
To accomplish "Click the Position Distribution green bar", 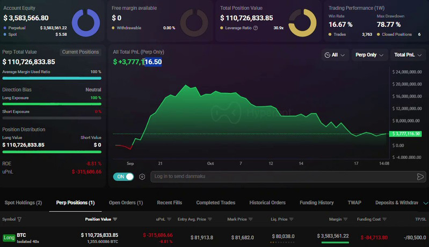I will pyautogui.click(x=52, y=152).
